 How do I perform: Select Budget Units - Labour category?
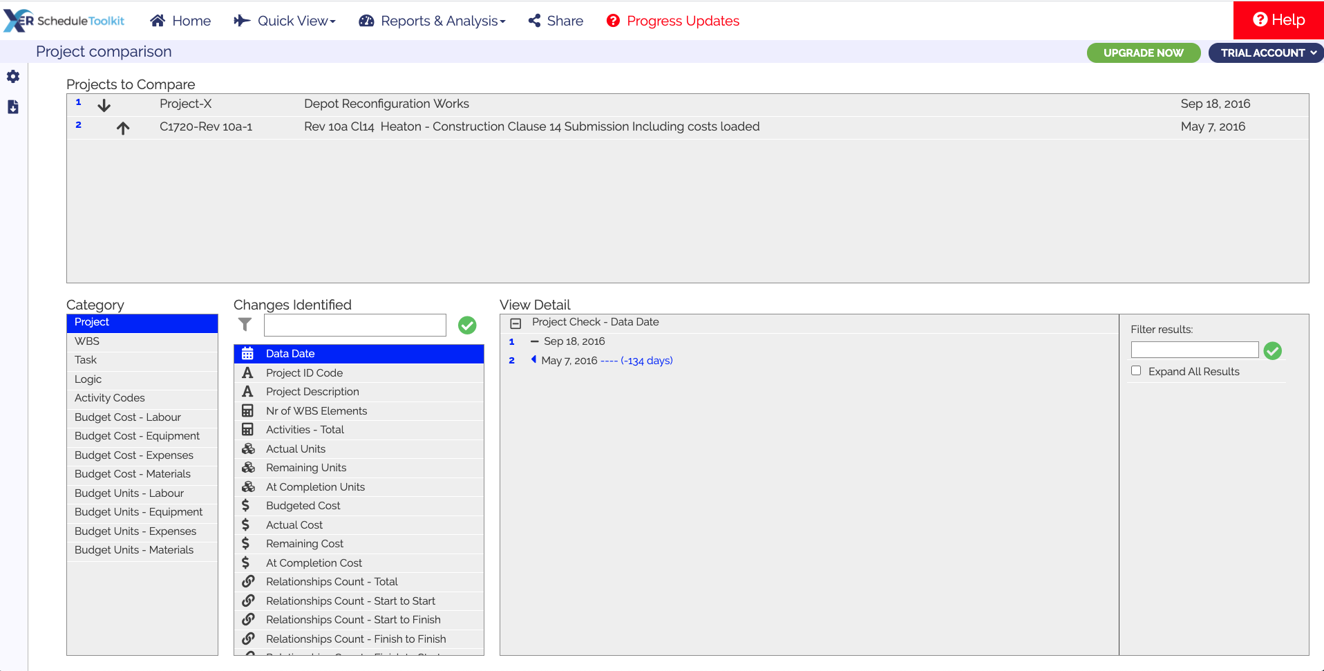coord(142,493)
